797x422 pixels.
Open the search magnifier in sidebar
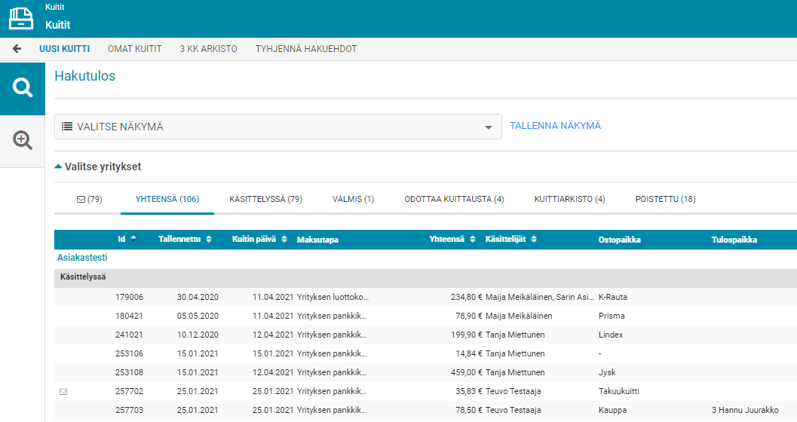click(23, 88)
